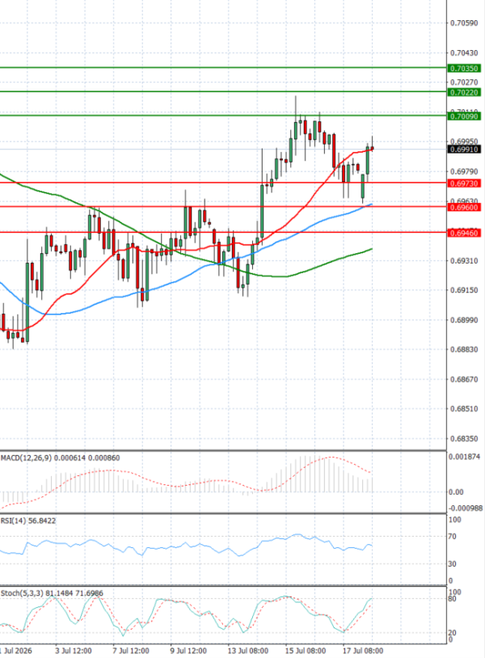Click the 0.70350 green resistance price label
Screen dimensions: 485x658
pos(464,69)
